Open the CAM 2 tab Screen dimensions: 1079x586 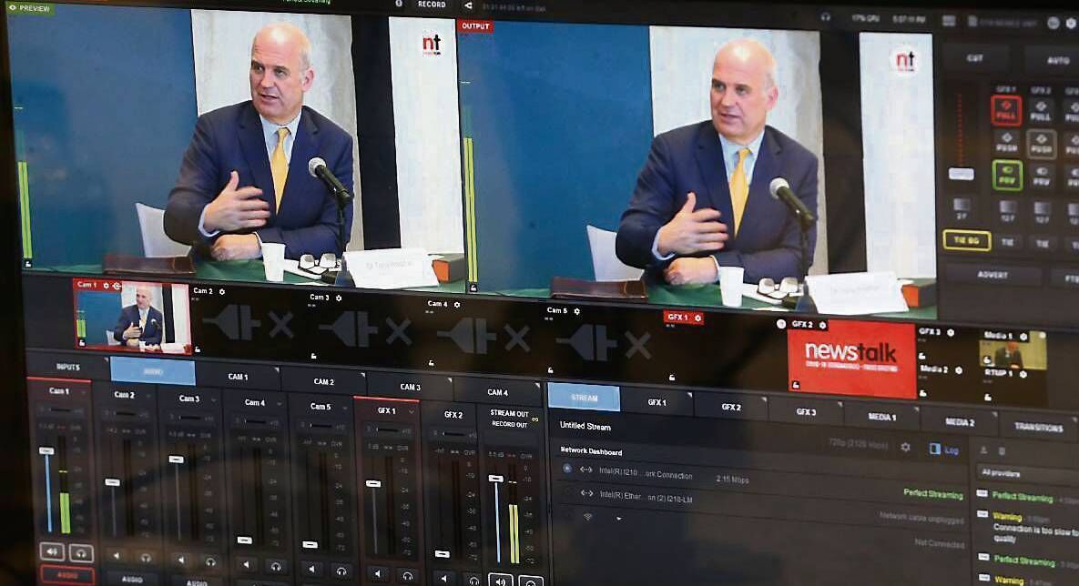click(x=323, y=381)
